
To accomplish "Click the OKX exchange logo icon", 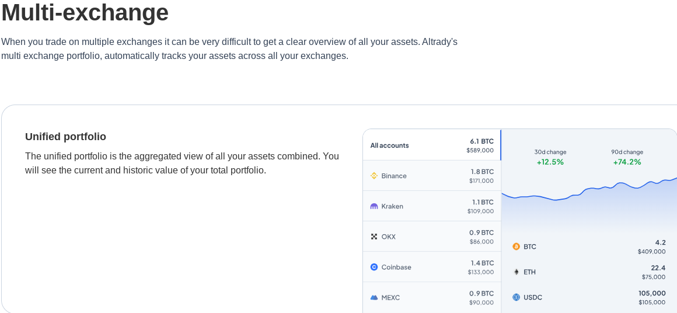I will click(374, 237).
